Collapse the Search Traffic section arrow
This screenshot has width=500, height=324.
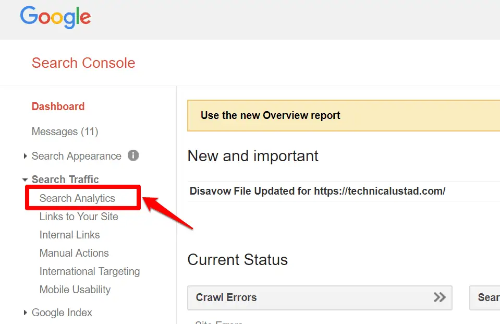[x=25, y=179]
